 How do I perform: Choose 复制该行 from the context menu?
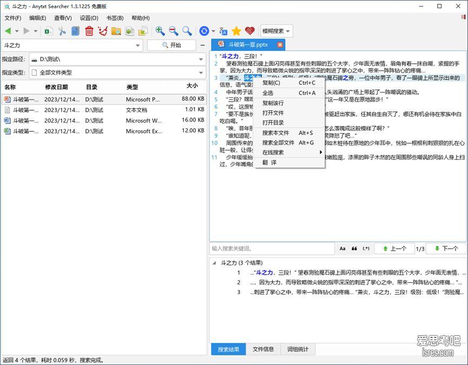(273, 103)
